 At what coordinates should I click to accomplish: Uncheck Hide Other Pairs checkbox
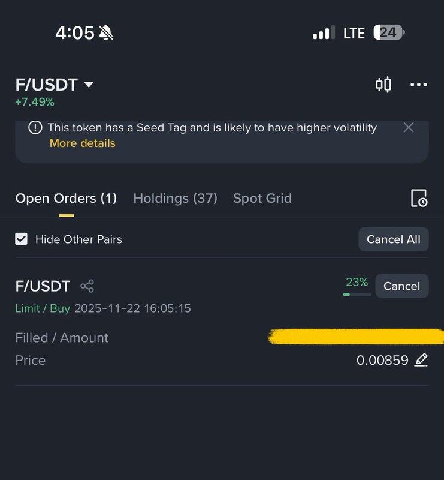pyautogui.click(x=22, y=239)
